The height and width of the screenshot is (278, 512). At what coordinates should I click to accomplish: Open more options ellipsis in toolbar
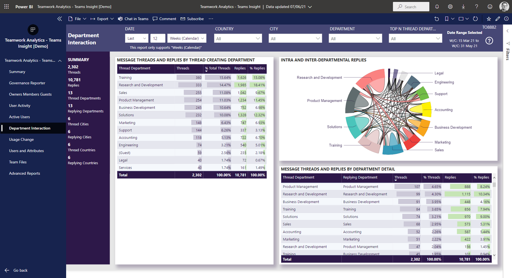211,19
